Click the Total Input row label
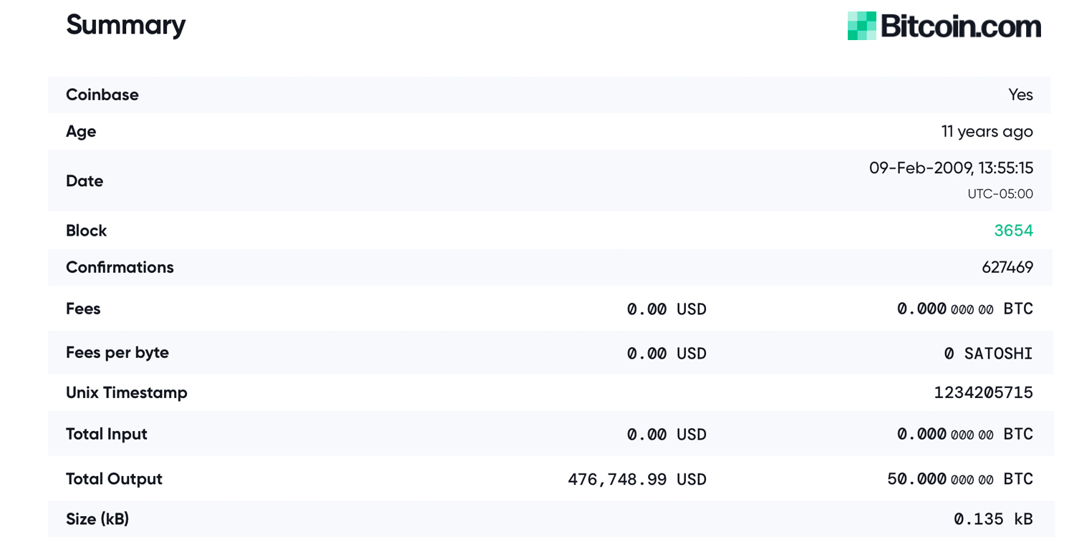 click(107, 434)
